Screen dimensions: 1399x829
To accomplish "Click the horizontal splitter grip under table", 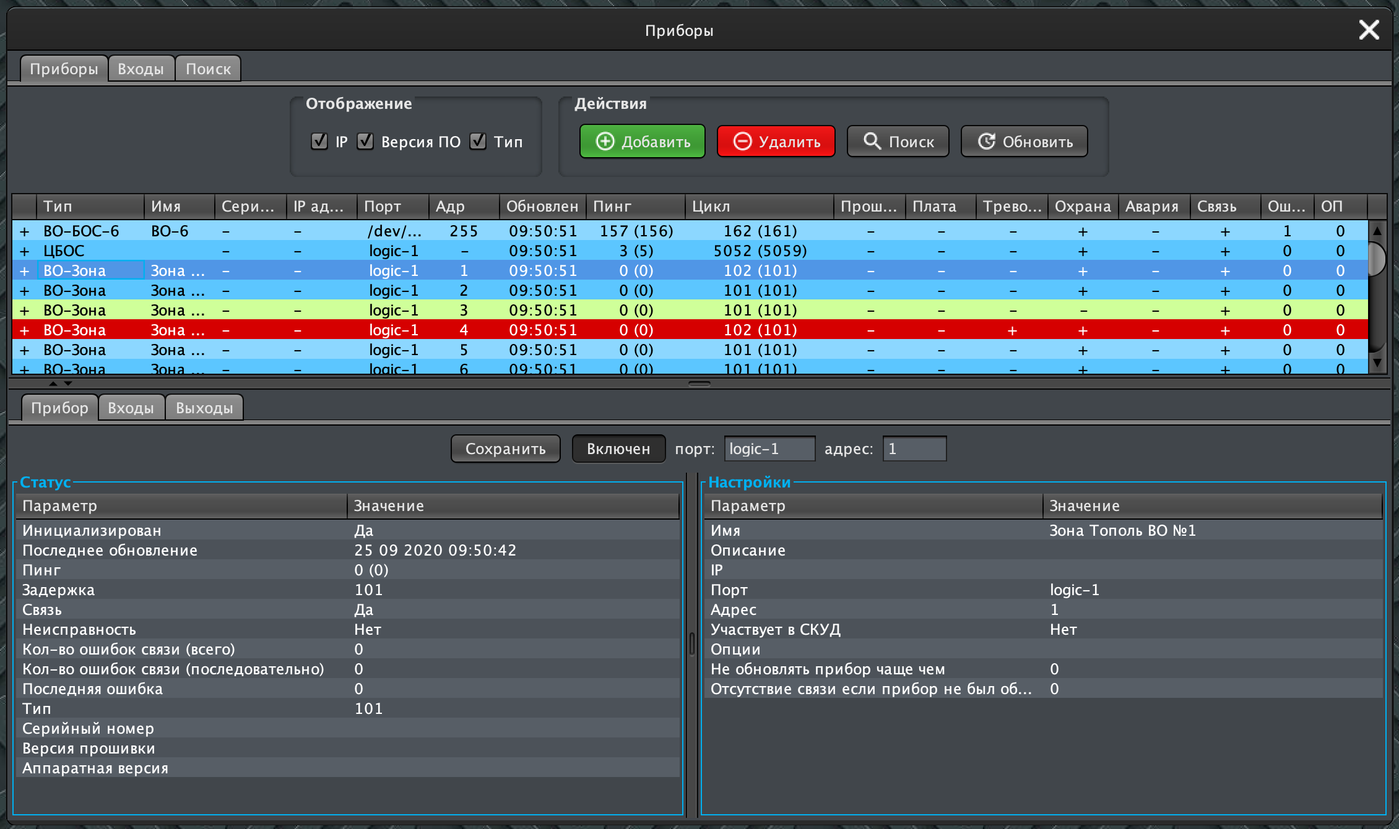I will pos(699,384).
